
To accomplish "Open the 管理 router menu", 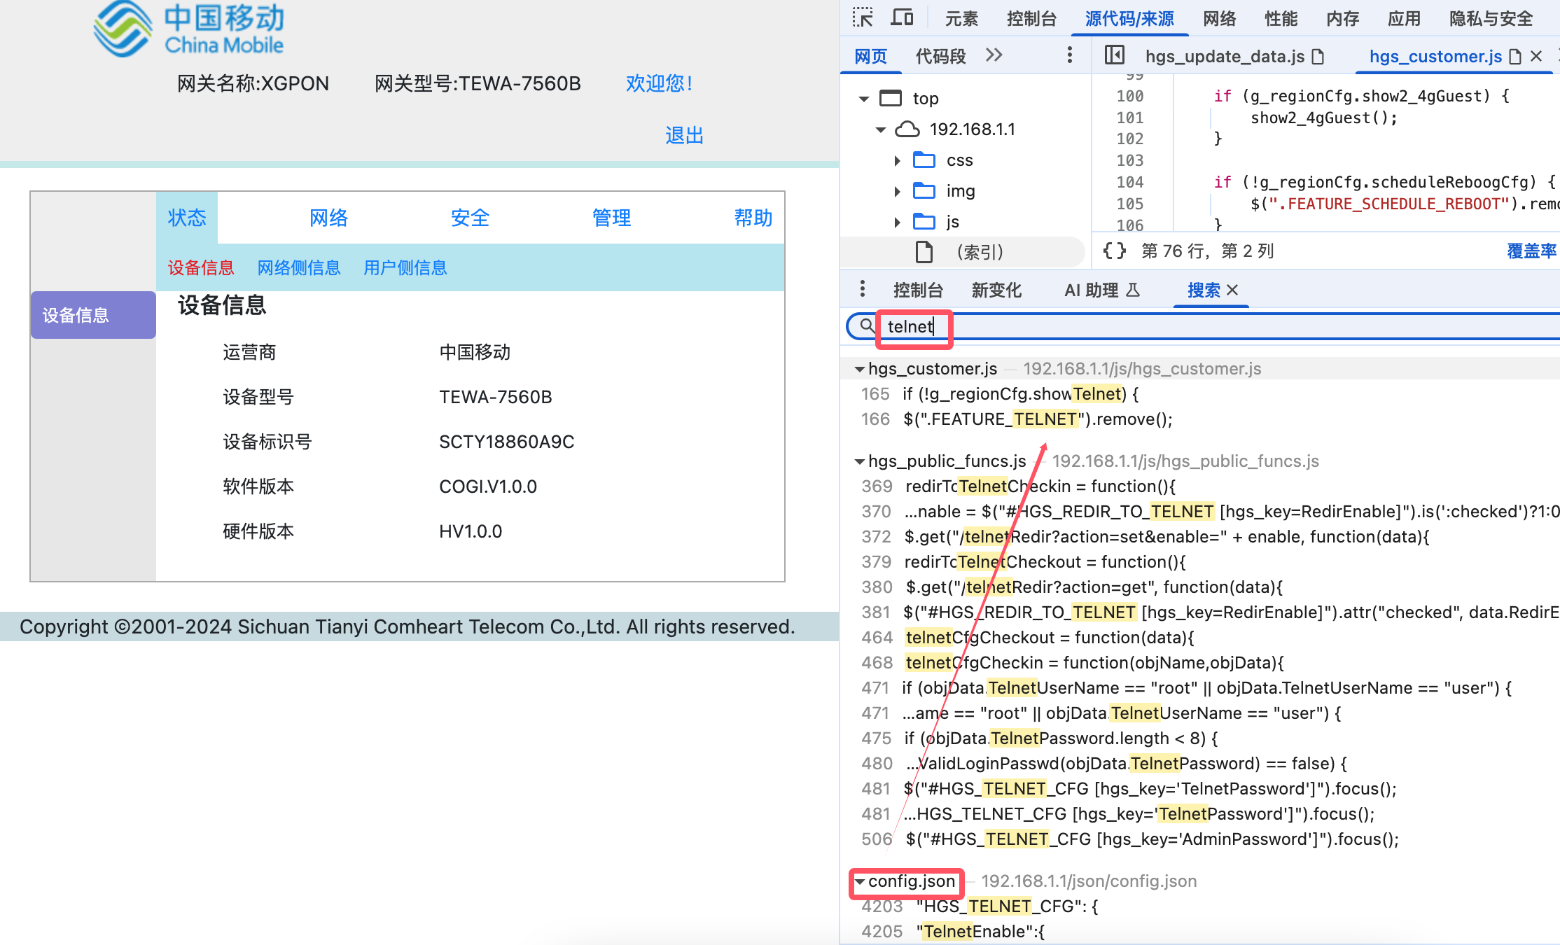I will 611,218.
